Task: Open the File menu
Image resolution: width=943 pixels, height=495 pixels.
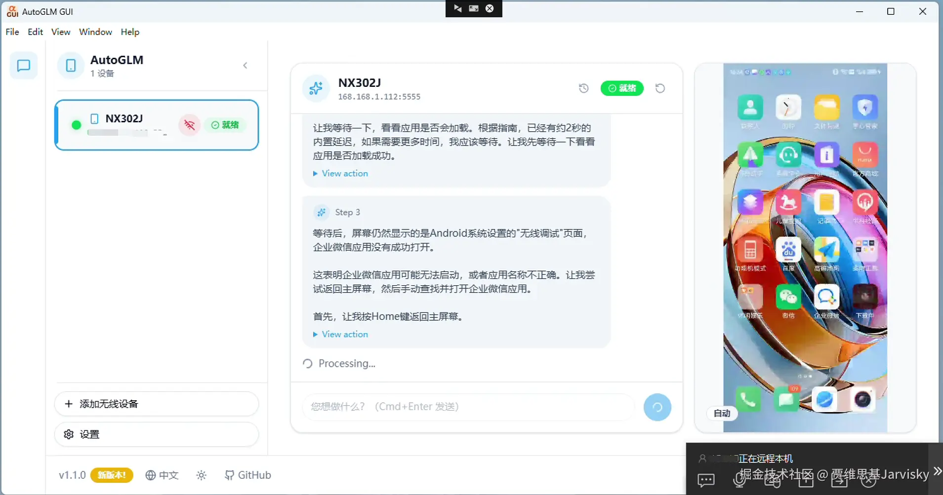Action: (x=12, y=32)
